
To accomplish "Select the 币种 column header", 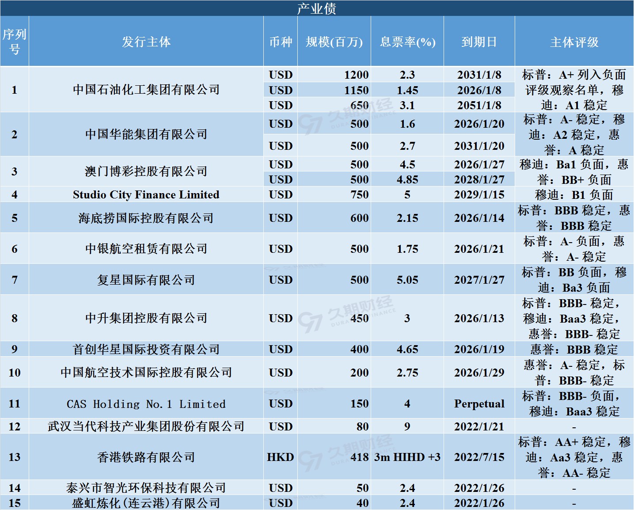I will point(281,42).
